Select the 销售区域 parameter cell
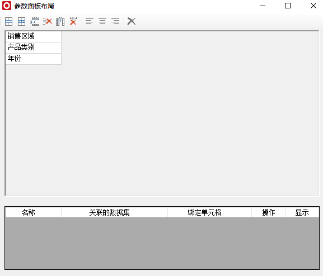The height and width of the screenshot is (276, 323). (x=34, y=37)
